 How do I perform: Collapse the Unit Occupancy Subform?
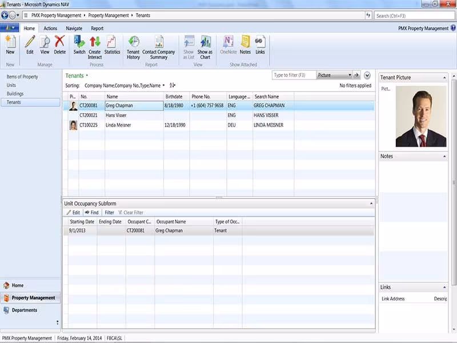pos(371,204)
